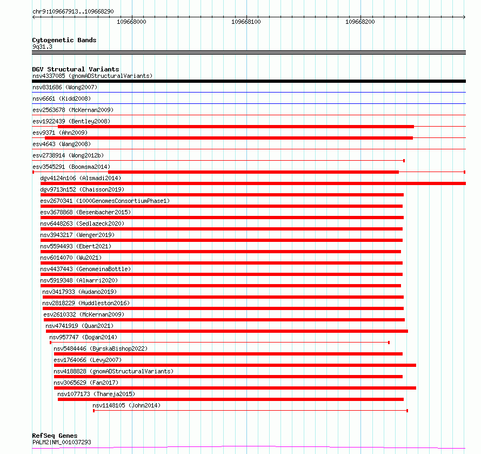Open esv2610332 (McKernan2009) variant
The height and width of the screenshot is (454, 481).
click(x=84, y=314)
